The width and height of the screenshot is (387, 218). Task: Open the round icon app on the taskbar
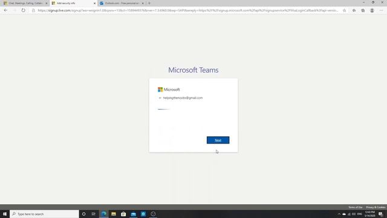(153, 214)
